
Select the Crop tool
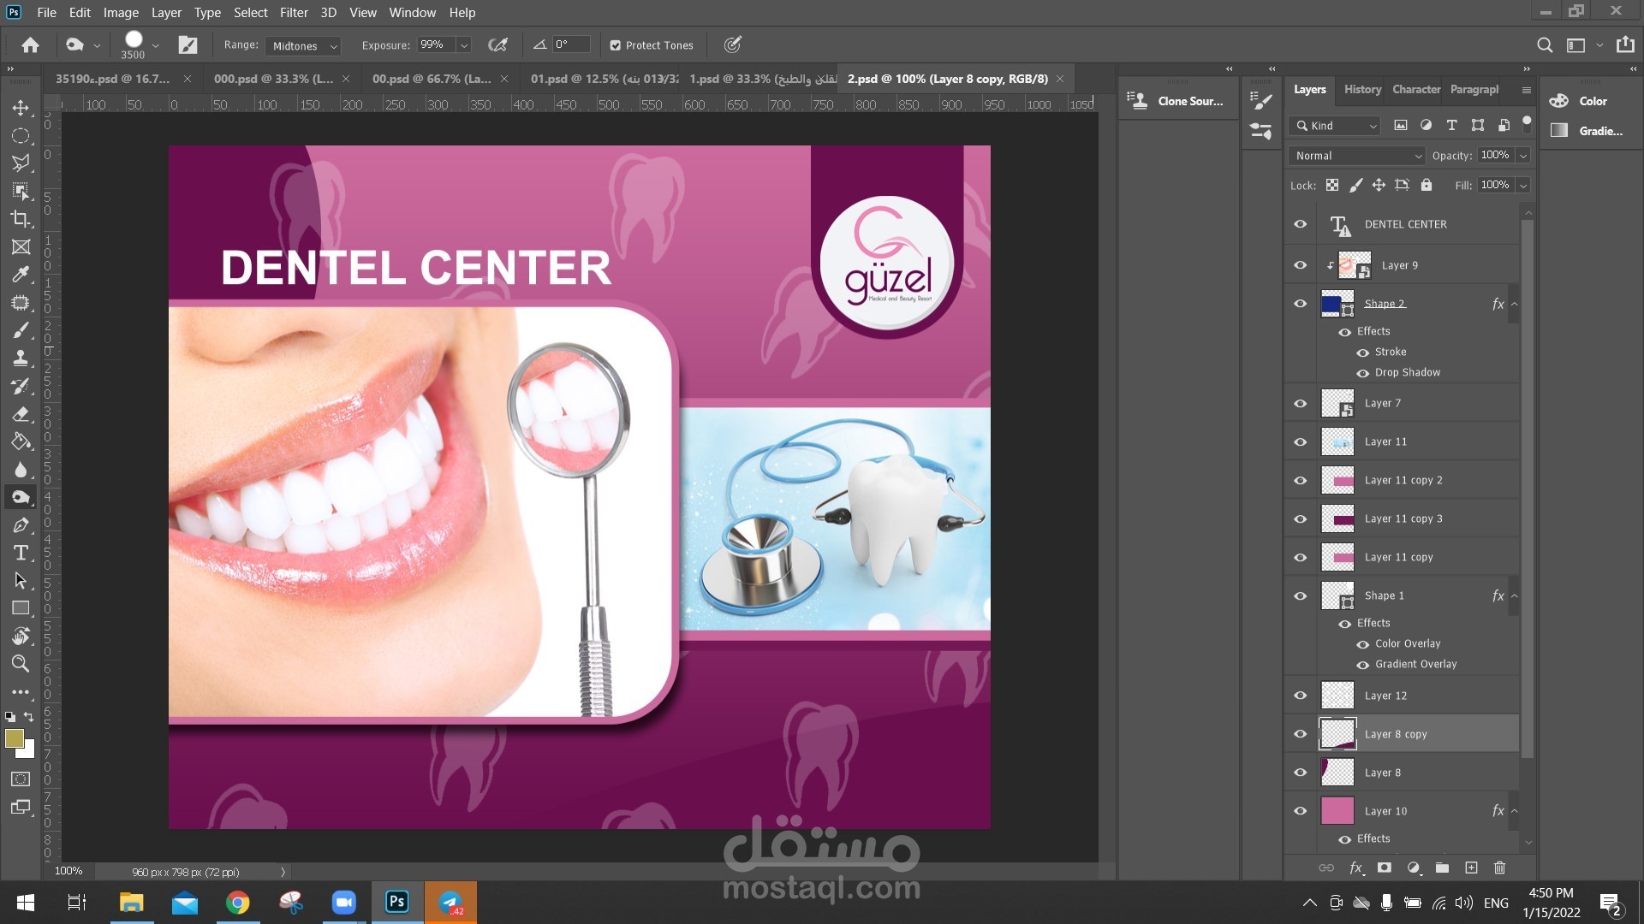[21, 219]
